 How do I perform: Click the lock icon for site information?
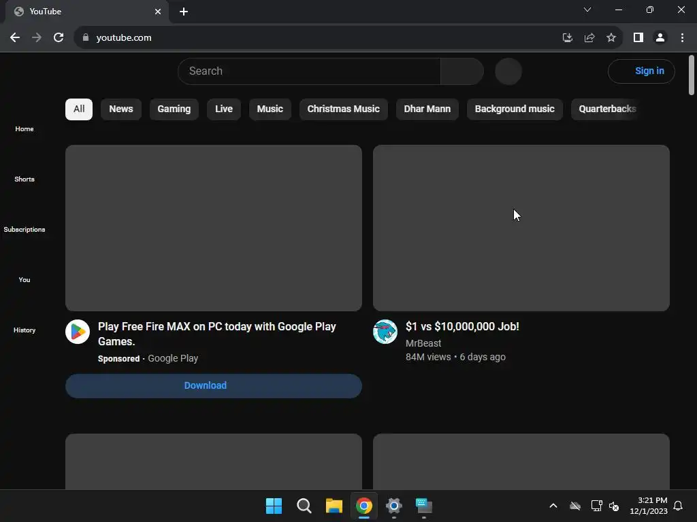[86, 38]
